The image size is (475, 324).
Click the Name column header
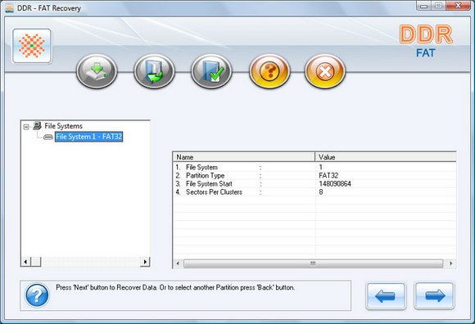(x=244, y=157)
